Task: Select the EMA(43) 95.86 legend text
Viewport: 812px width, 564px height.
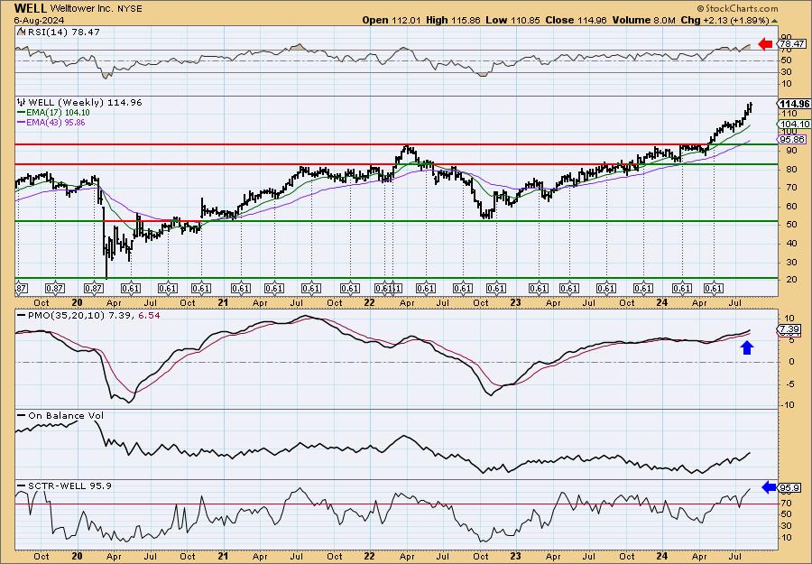Action: (56, 123)
